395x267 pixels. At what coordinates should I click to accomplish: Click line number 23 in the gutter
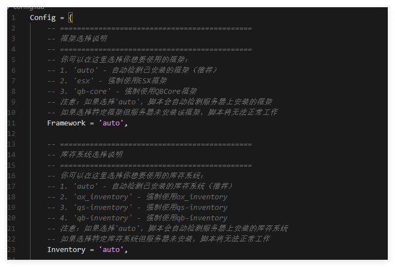point(13,250)
